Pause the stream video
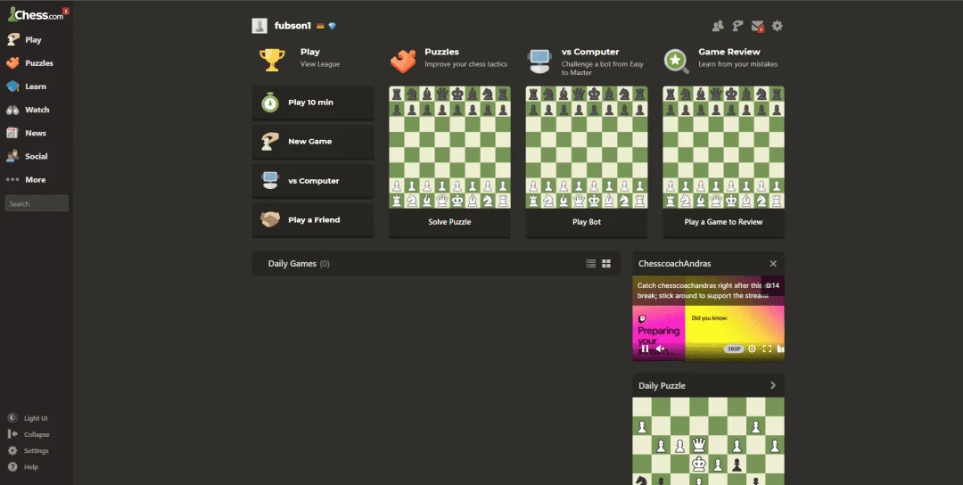This screenshot has width=963, height=485. click(645, 349)
